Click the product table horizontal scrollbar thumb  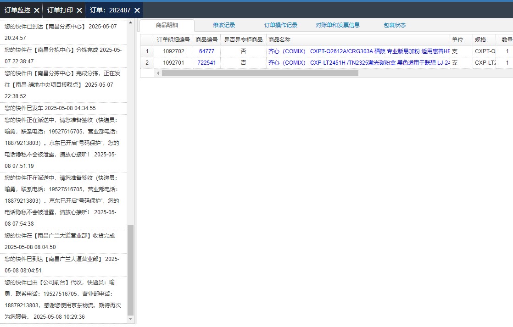[x=260, y=73]
